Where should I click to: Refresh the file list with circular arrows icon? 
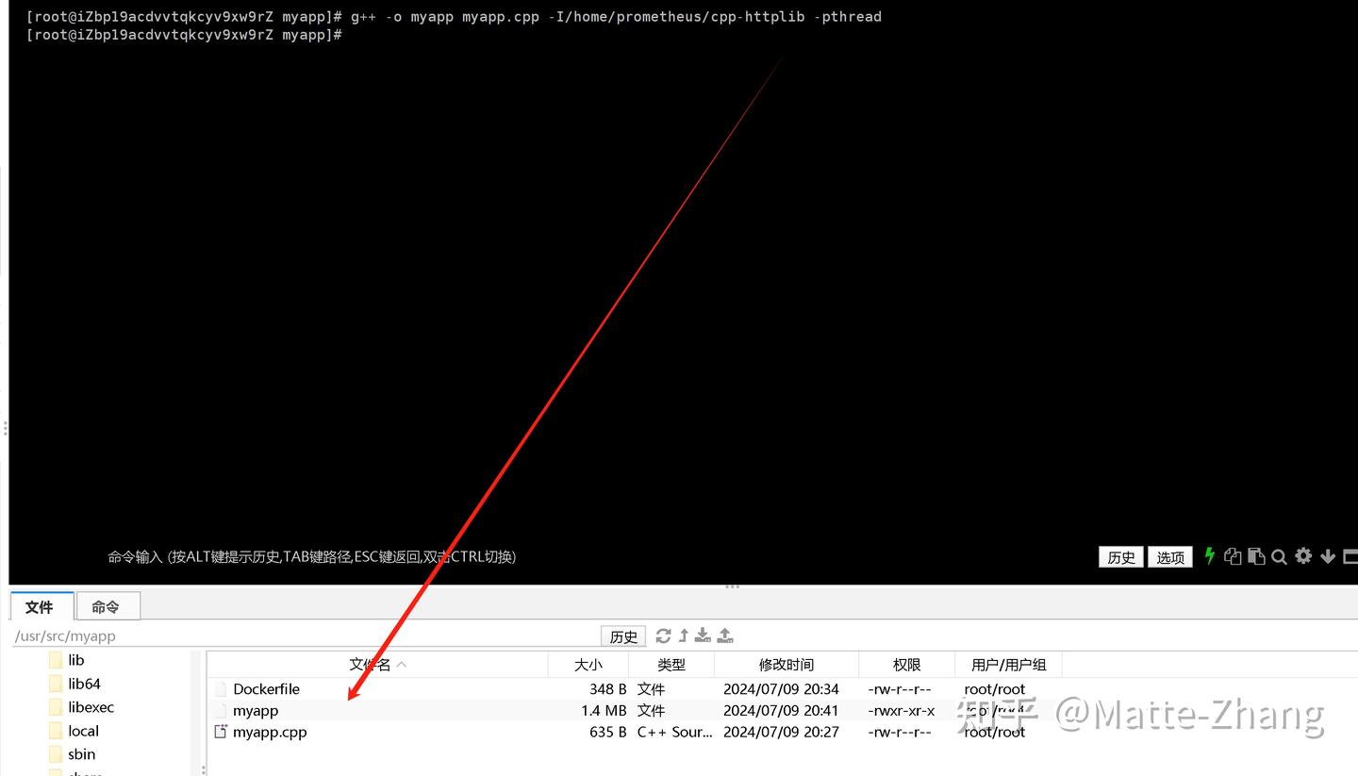tap(663, 635)
